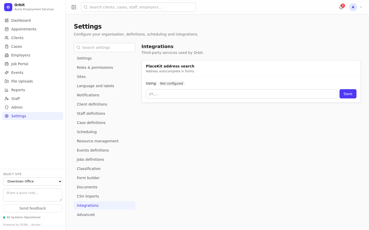
Task: Open the Select Site dropdown
Action: click(x=33, y=181)
